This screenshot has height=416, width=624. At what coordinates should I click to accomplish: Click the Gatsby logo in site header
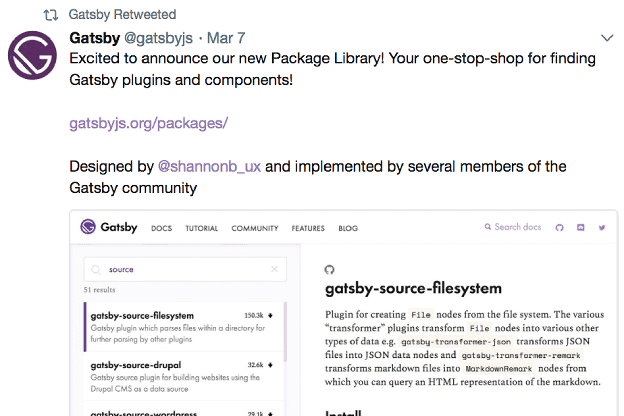109,227
